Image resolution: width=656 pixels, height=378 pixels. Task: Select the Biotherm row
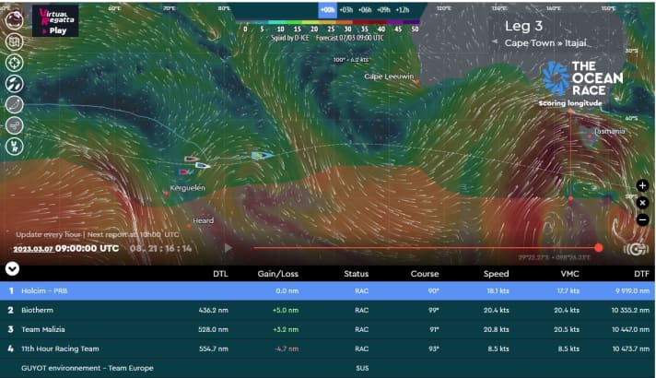click(328, 310)
